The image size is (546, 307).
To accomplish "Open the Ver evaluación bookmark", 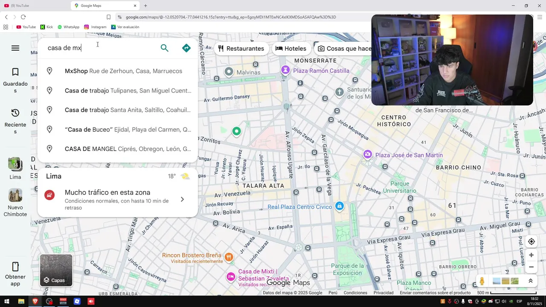I will [125, 27].
